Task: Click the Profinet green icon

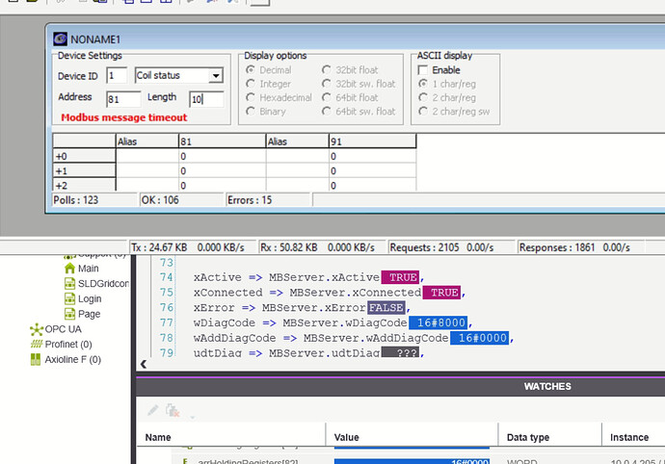Action: [x=37, y=344]
